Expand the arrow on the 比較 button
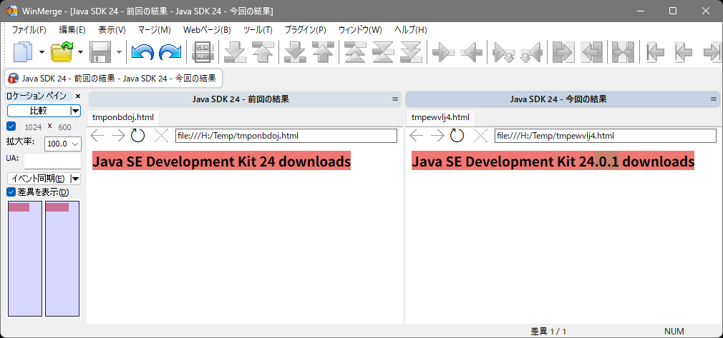The image size is (723, 338). (74, 111)
